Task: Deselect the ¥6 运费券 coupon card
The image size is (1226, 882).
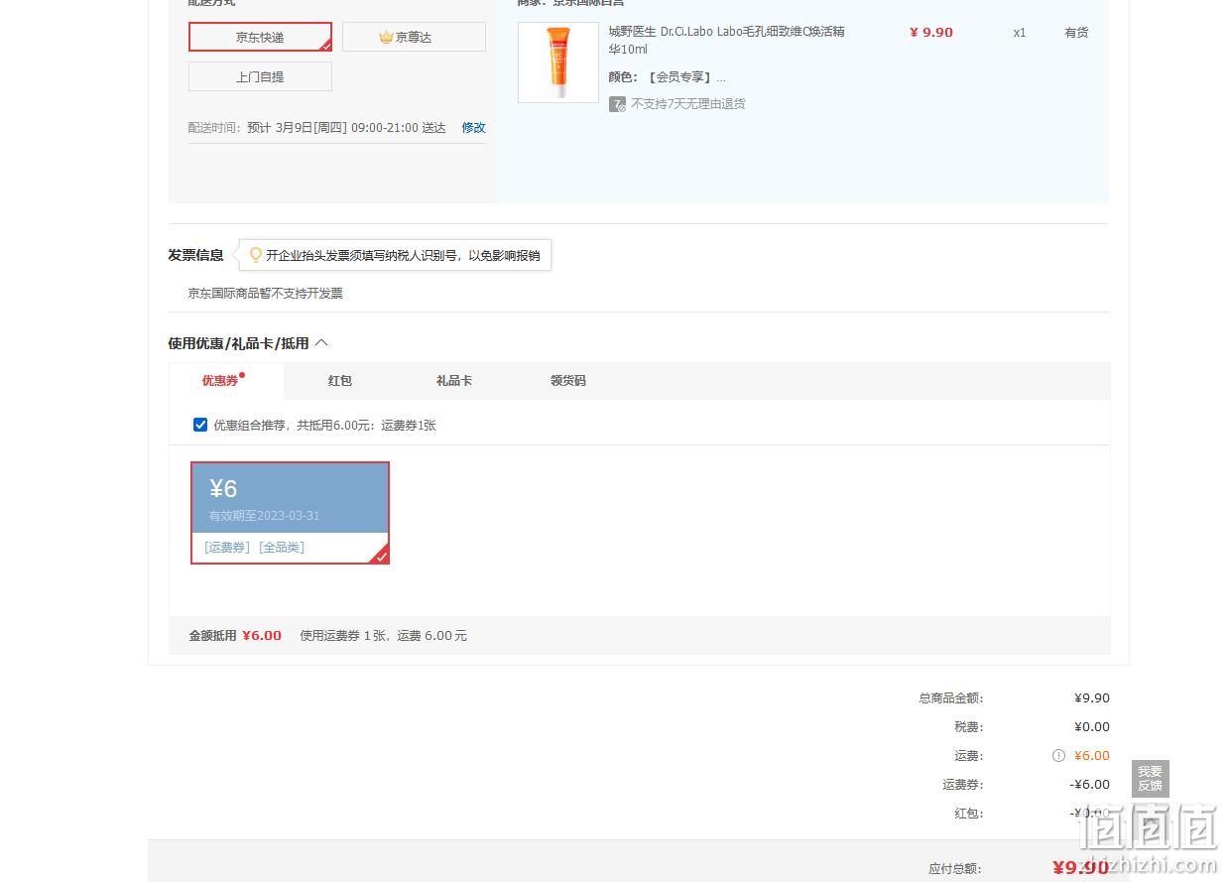Action: click(x=290, y=513)
